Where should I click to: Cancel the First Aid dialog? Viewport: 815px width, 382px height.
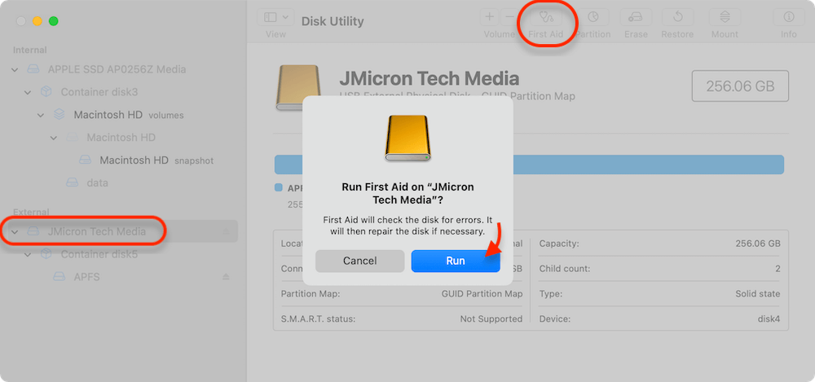click(359, 261)
